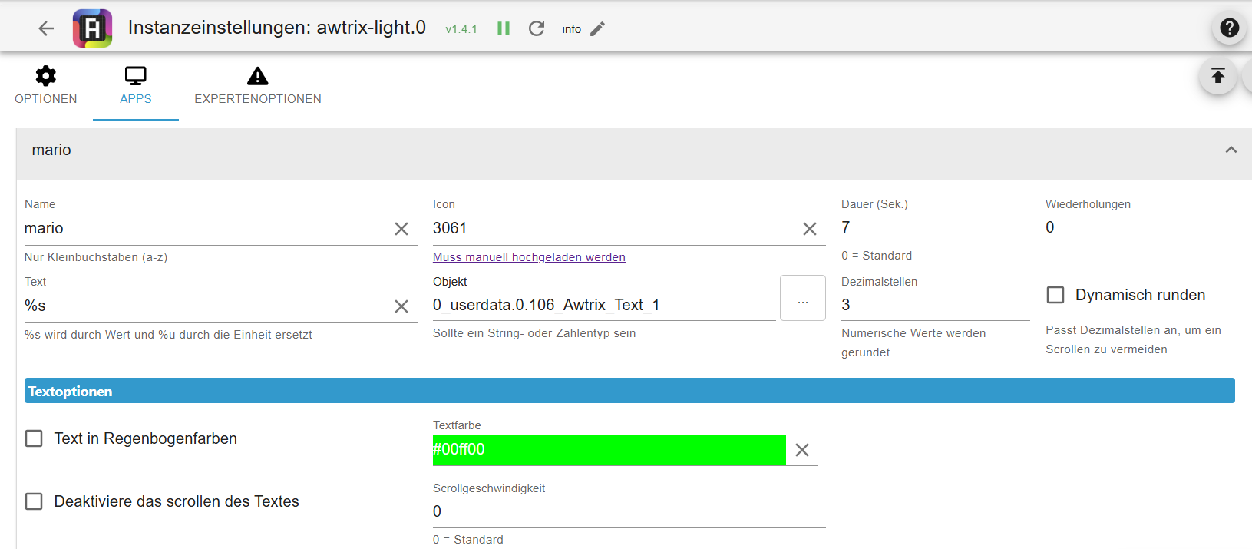
Task: Click the Objekt input field
Action: click(604, 305)
